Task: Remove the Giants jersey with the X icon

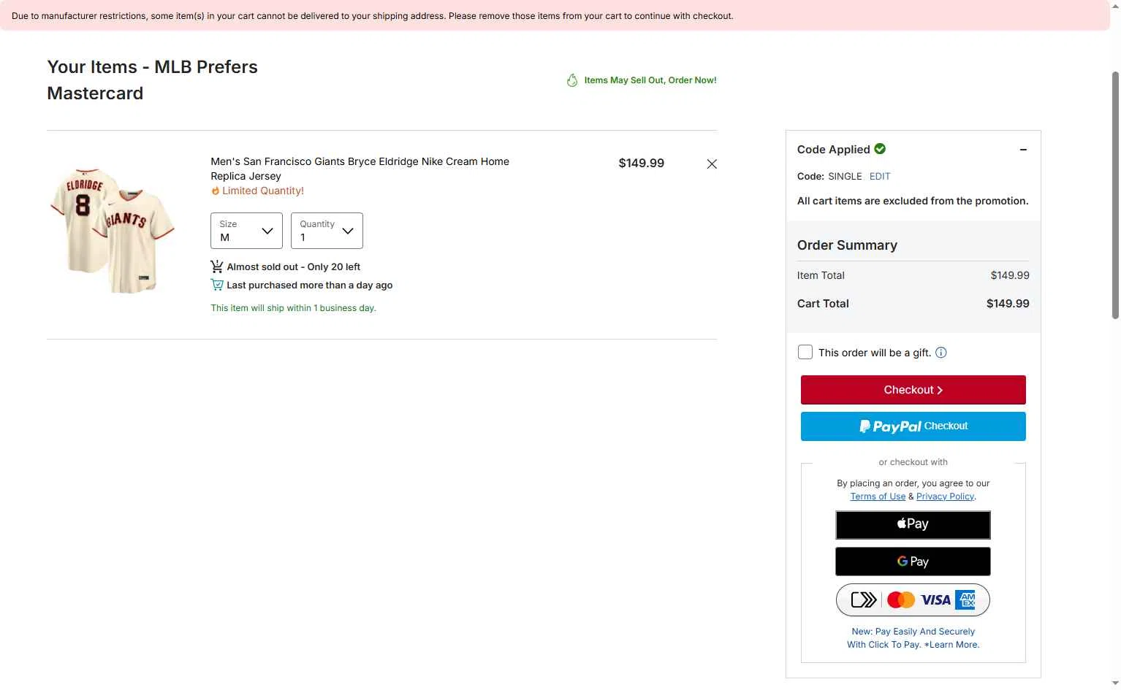Action: coord(712,164)
